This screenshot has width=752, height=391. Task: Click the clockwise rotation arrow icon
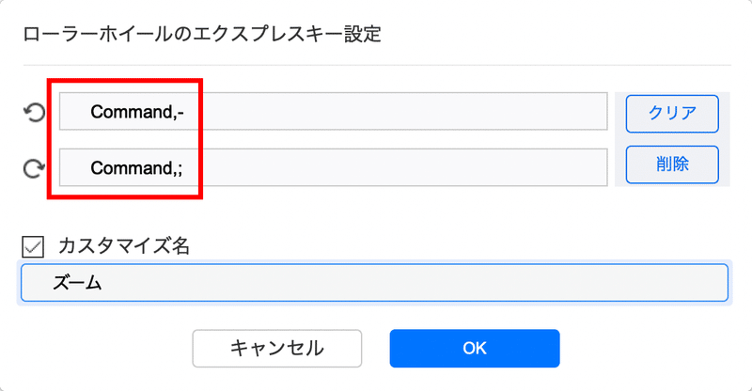pyautogui.click(x=34, y=168)
